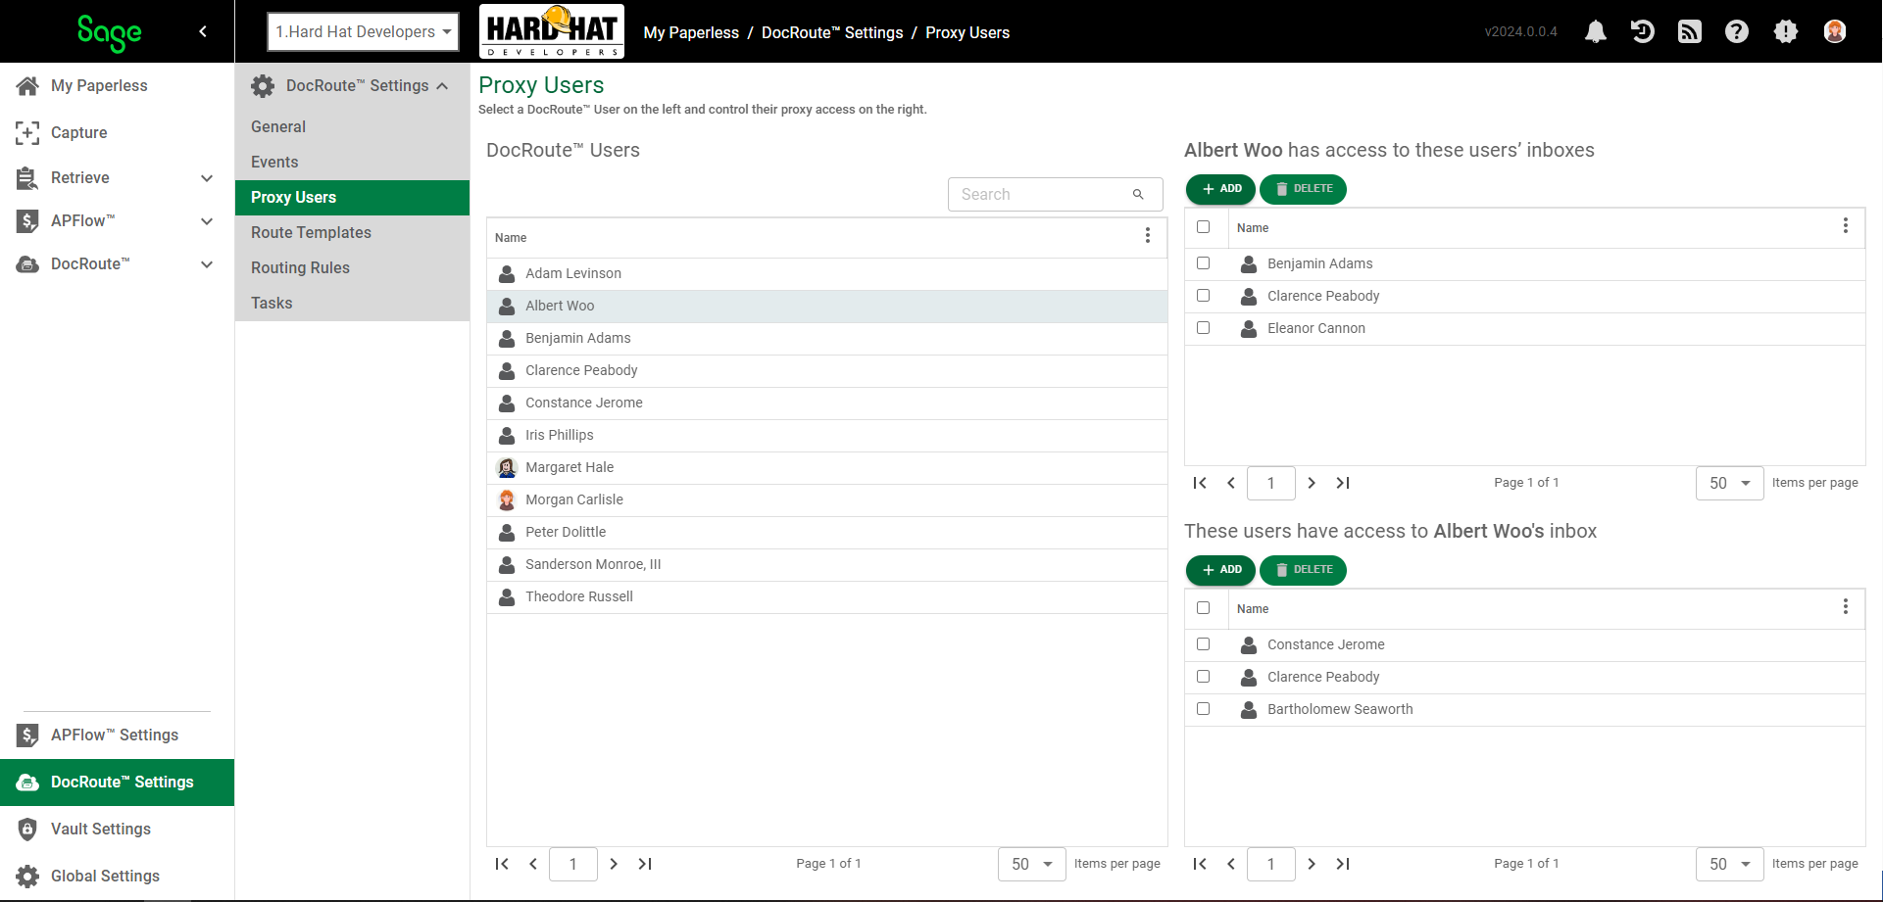Screen dimensions: 1883x902
Task: Open Routing Rules
Action: pos(352,267)
